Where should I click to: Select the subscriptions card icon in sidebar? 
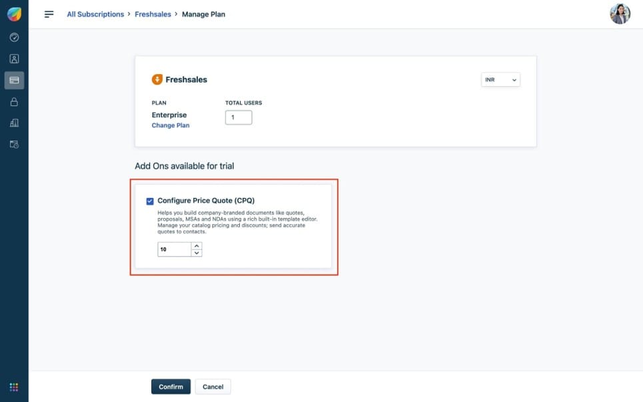tap(14, 80)
